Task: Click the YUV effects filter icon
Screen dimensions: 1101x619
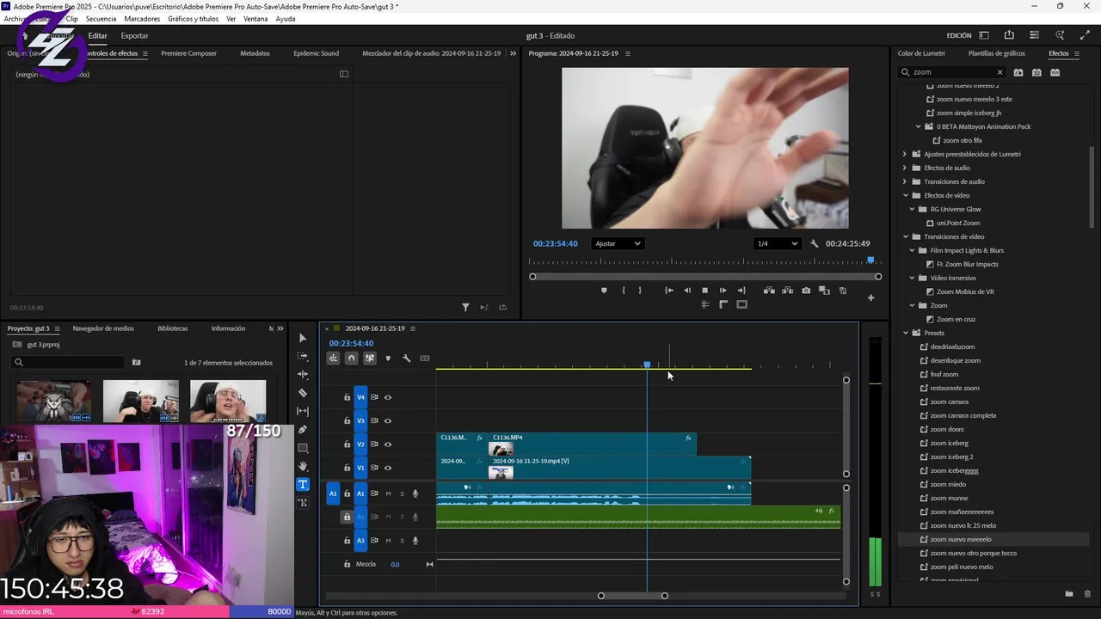Action: [x=1055, y=73]
